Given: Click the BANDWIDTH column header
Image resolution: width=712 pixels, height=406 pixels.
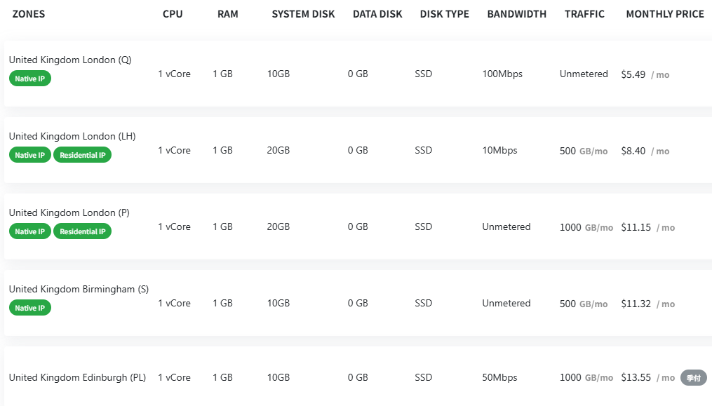Looking at the screenshot, I should pos(517,14).
